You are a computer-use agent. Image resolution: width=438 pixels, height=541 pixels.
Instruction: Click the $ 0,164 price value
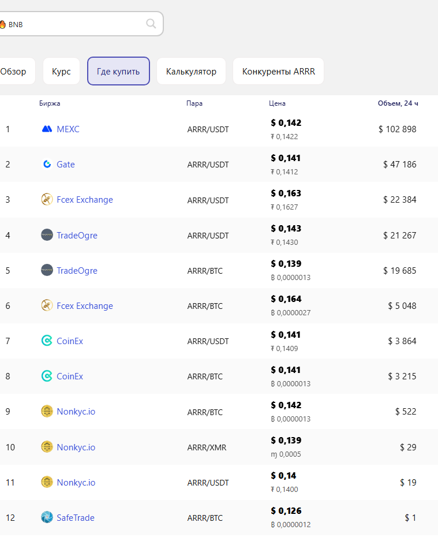[x=286, y=299]
